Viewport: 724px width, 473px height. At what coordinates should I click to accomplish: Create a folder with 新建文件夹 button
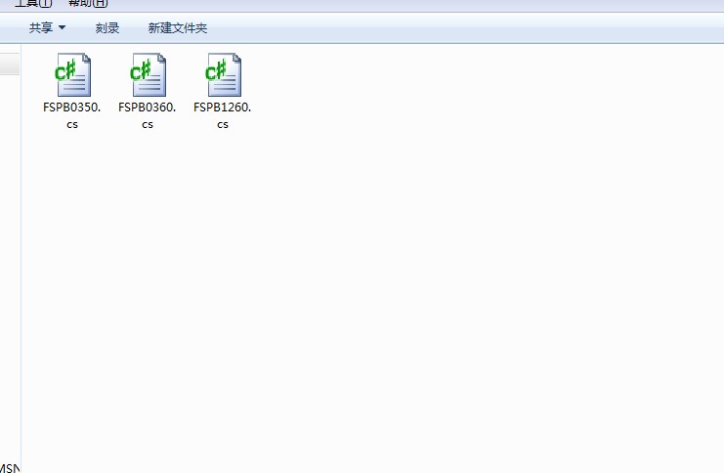177,27
